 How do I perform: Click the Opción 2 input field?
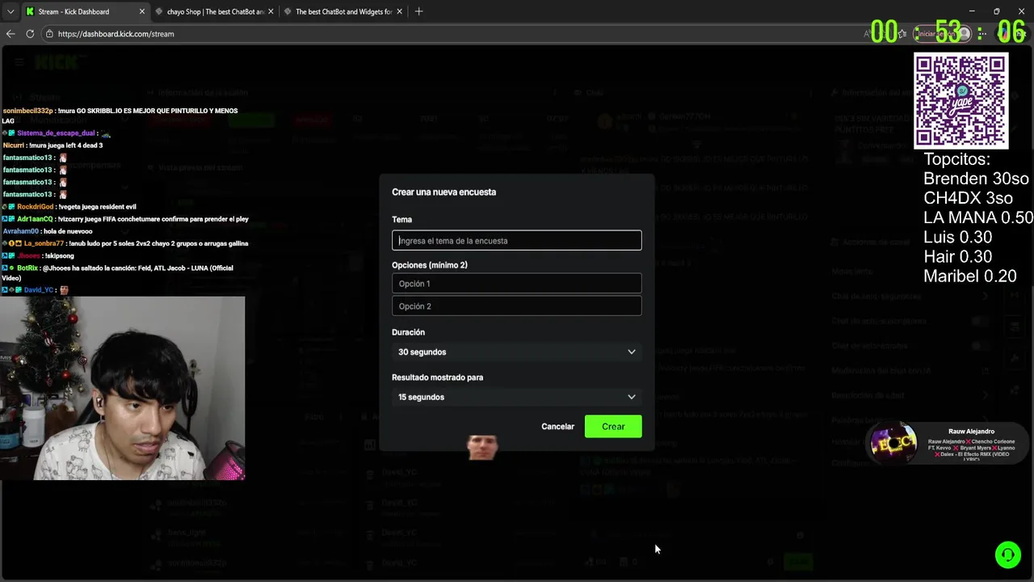(x=516, y=306)
